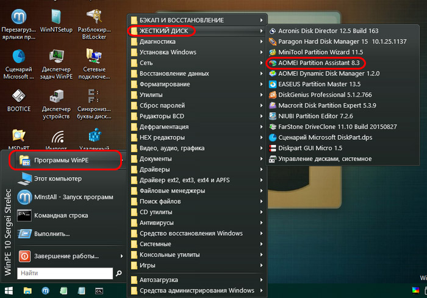Open Утилиты folder menu

click(197, 95)
